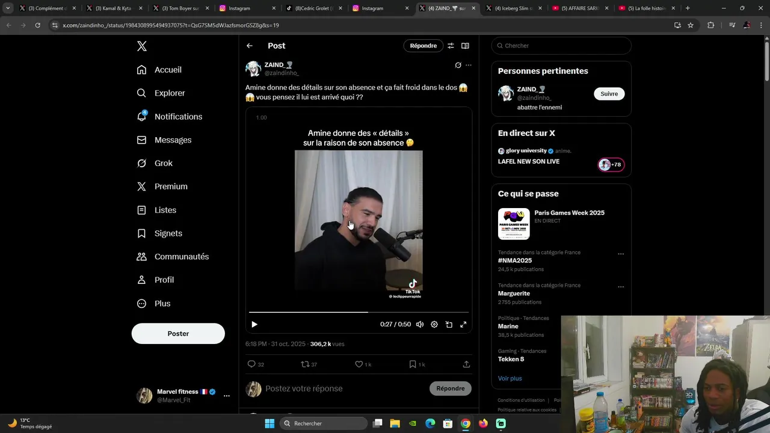Click grayed Répondre button beside reply field
Viewport: 770px width, 433px height.
click(x=451, y=388)
